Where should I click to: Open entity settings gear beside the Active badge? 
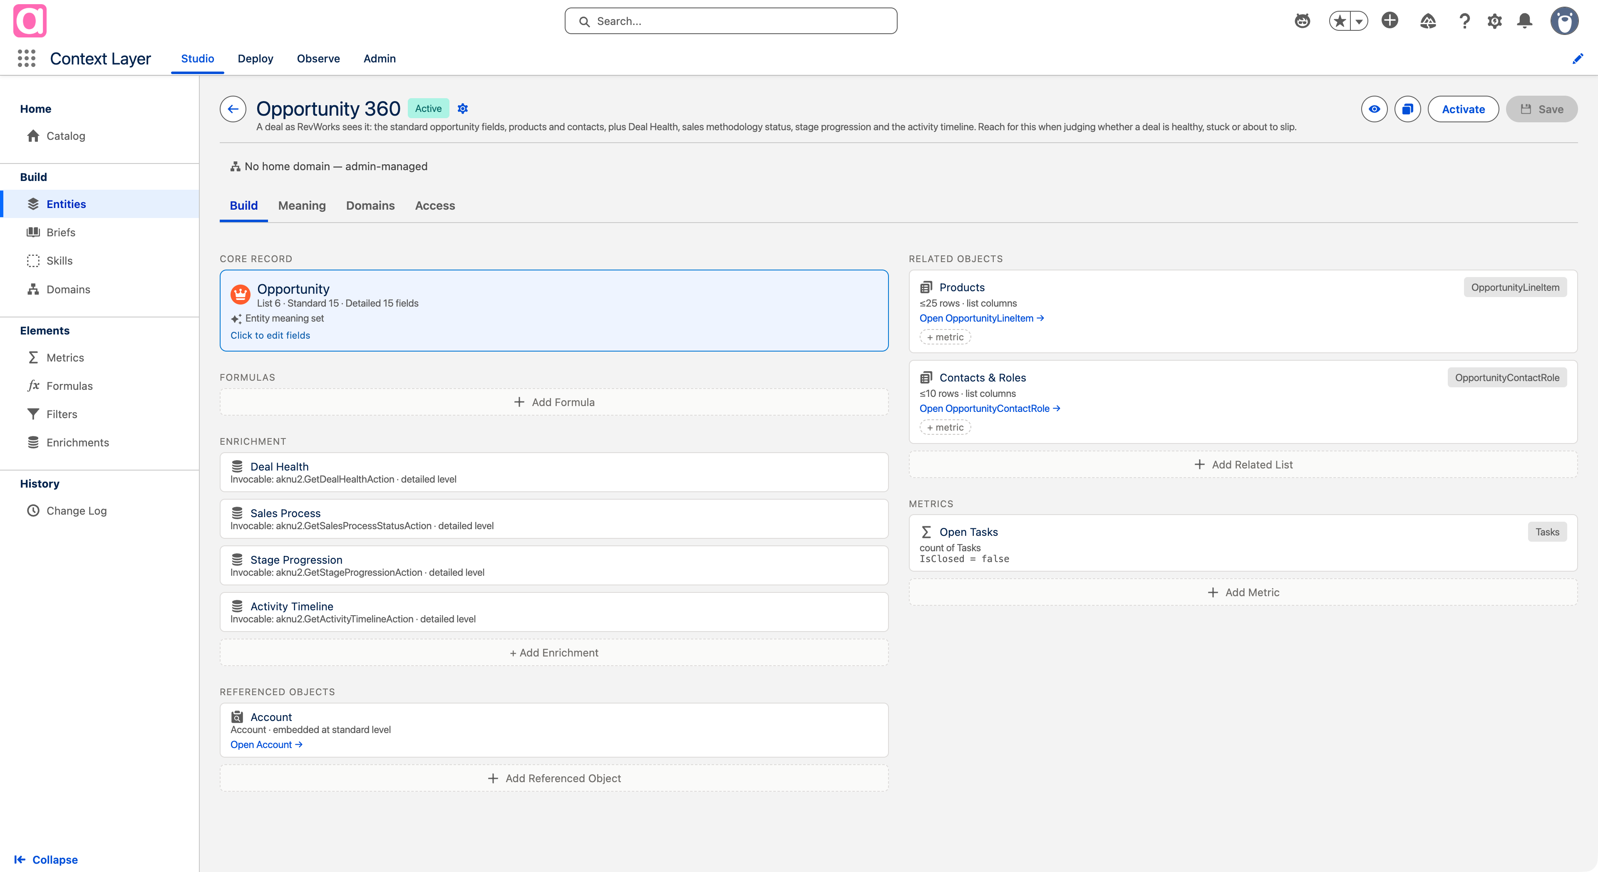coord(462,109)
